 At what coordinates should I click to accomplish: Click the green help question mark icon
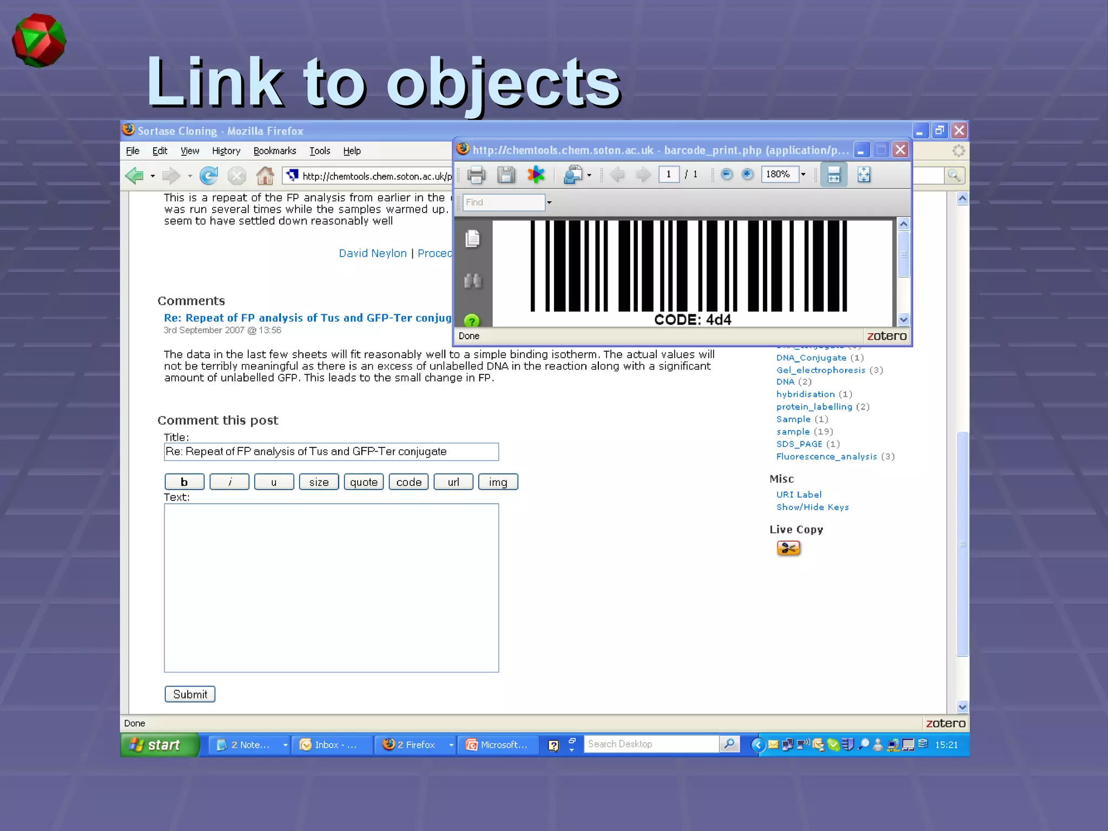(x=472, y=321)
